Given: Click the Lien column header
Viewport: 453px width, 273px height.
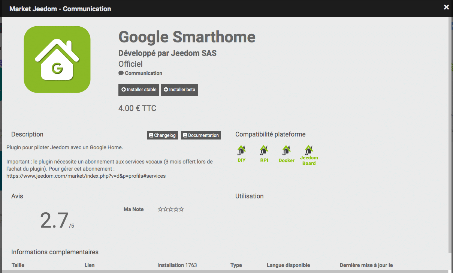Looking at the screenshot, I should pyautogui.click(x=90, y=265).
